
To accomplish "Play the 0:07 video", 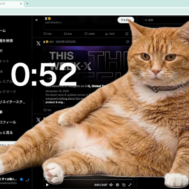I will 47,185.
